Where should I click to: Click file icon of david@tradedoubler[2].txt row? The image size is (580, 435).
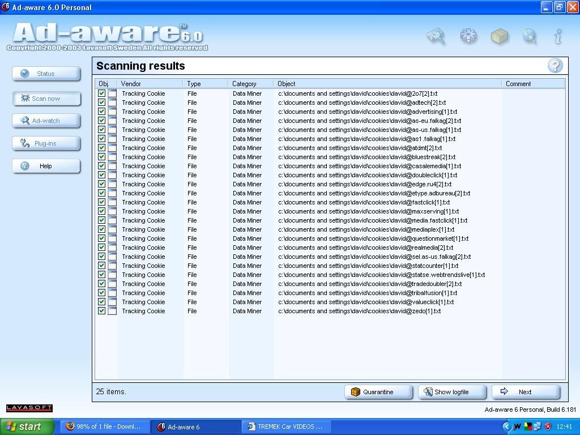[x=112, y=284]
